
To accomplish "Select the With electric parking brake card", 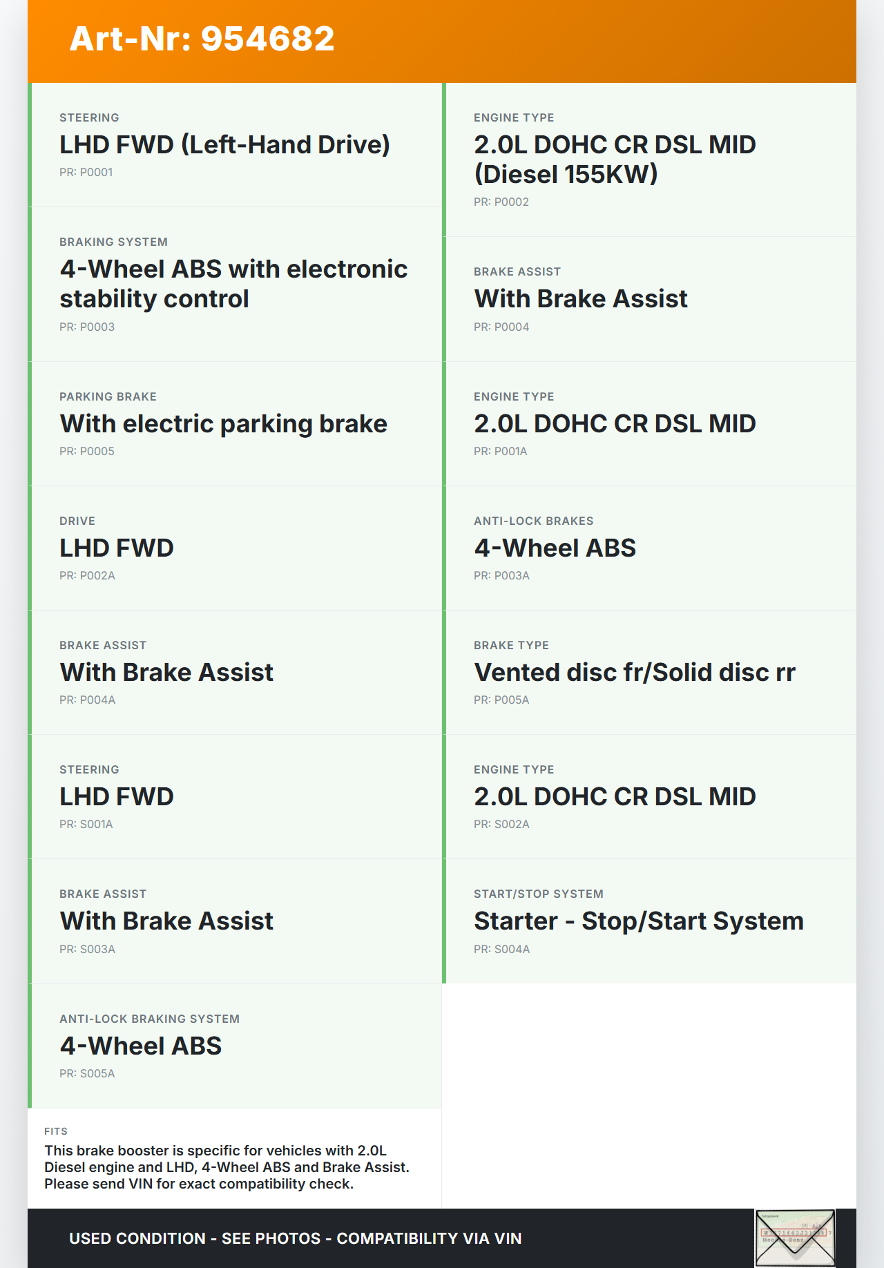I will coord(235,423).
